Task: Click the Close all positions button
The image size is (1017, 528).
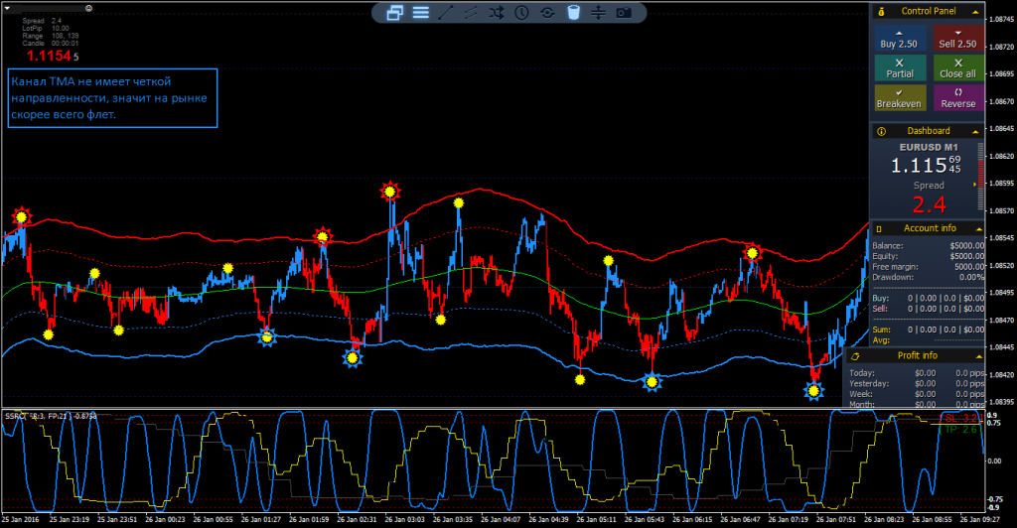Action: pos(957,67)
